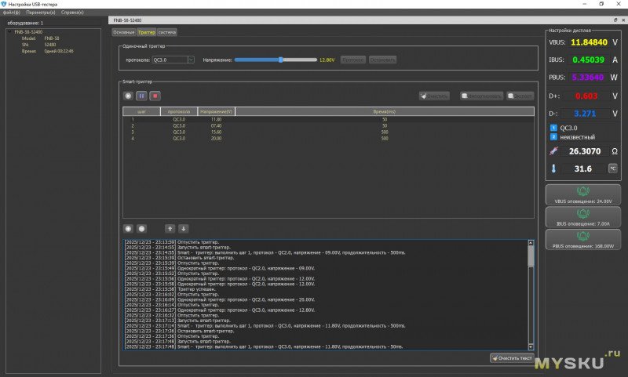Click the Очистить текст button
Screen dimensions: 628x377
[511, 358]
